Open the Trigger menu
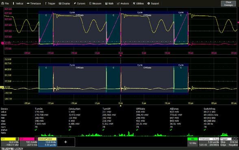Screen dimensions: 239x150 click(50, 3)
